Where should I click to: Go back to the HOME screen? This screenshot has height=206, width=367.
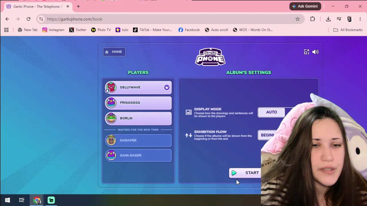click(x=114, y=52)
